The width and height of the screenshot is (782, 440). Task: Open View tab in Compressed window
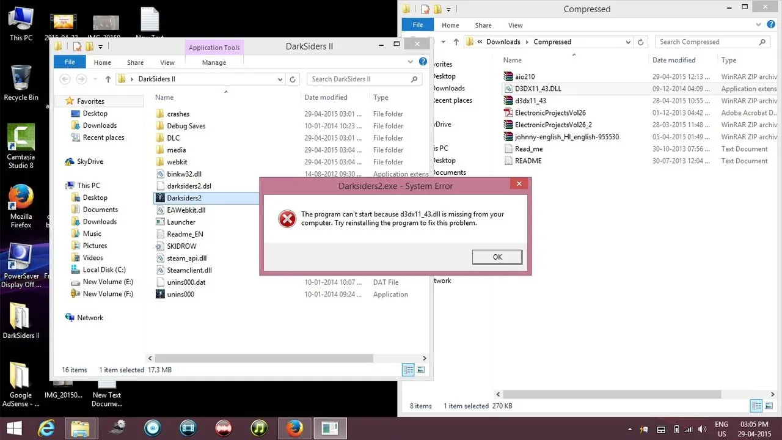pyautogui.click(x=516, y=25)
